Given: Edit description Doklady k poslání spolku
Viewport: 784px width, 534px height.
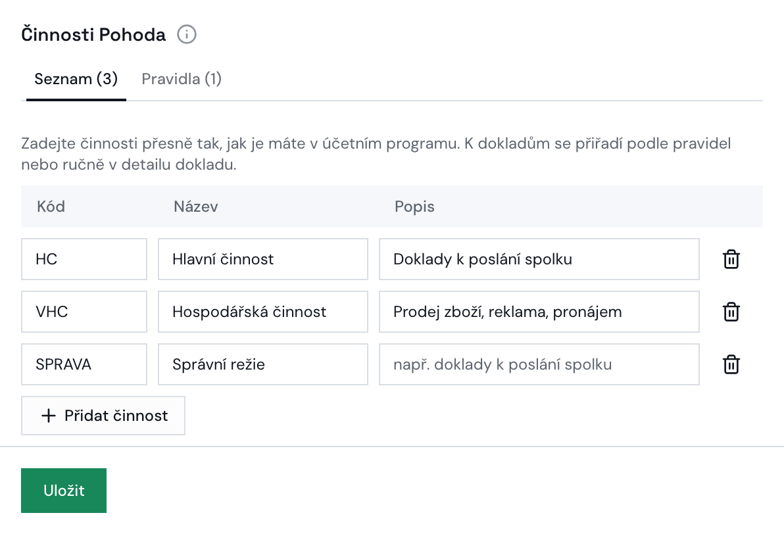Looking at the screenshot, I should coord(539,259).
